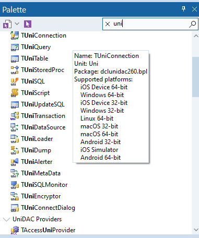
Task: Clear the palette search text
Action: tap(108, 24)
